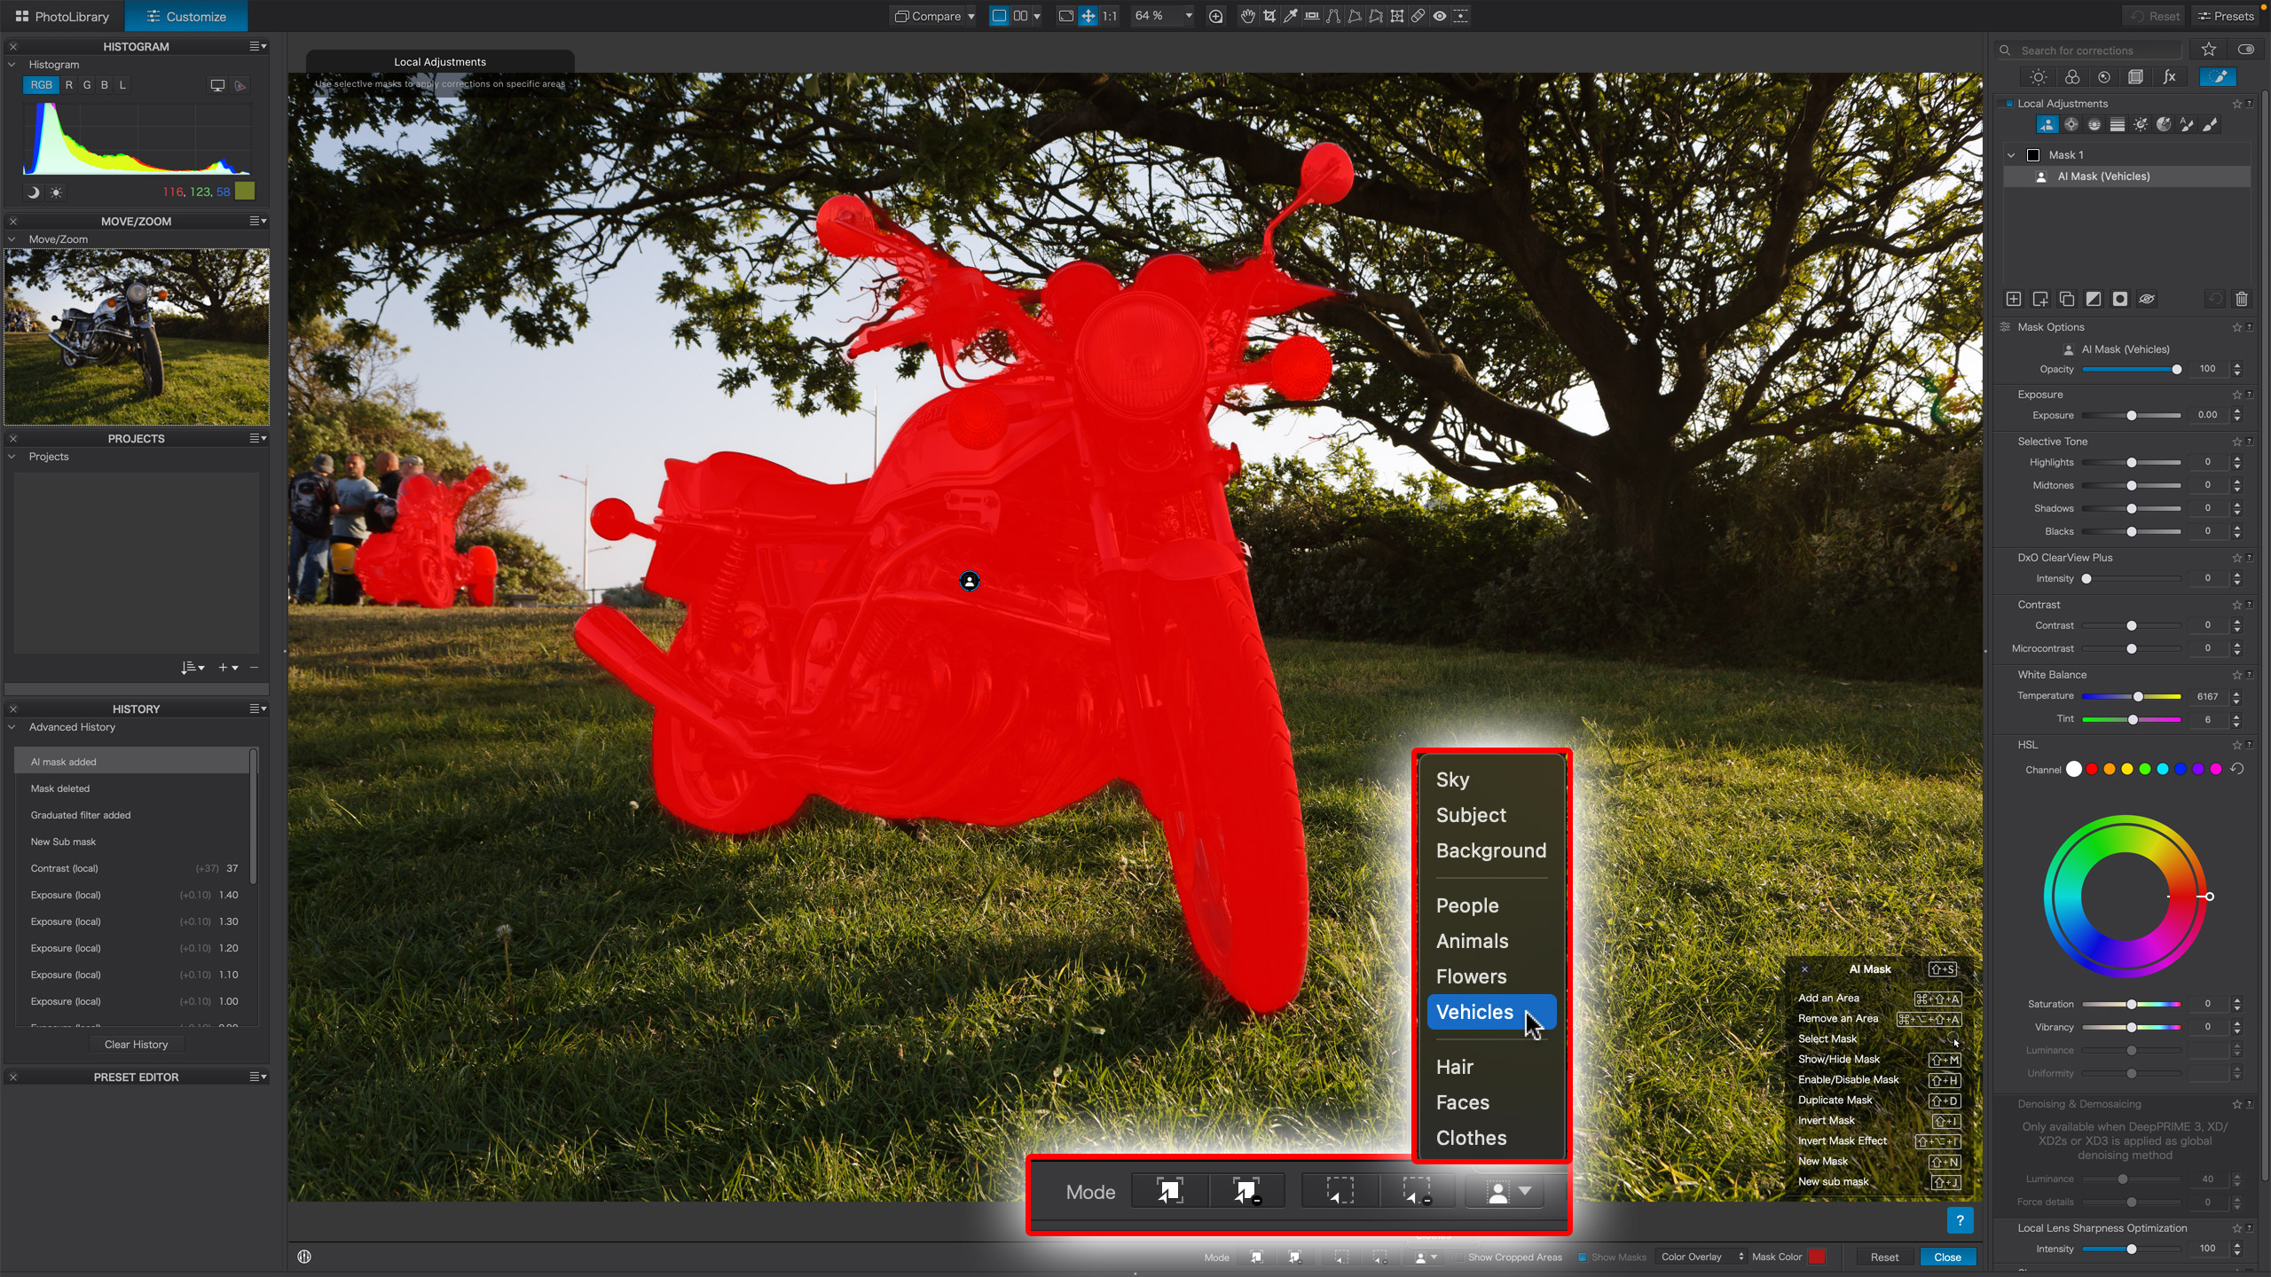Select the Crop tool
The image size is (2271, 1277).
(x=1269, y=15)
